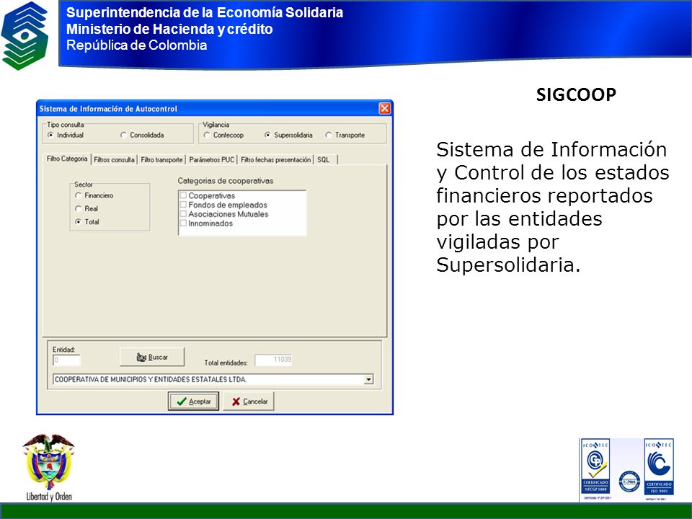
Task: Click the Colombian coat of arms emblem
Action: [48, 461]
